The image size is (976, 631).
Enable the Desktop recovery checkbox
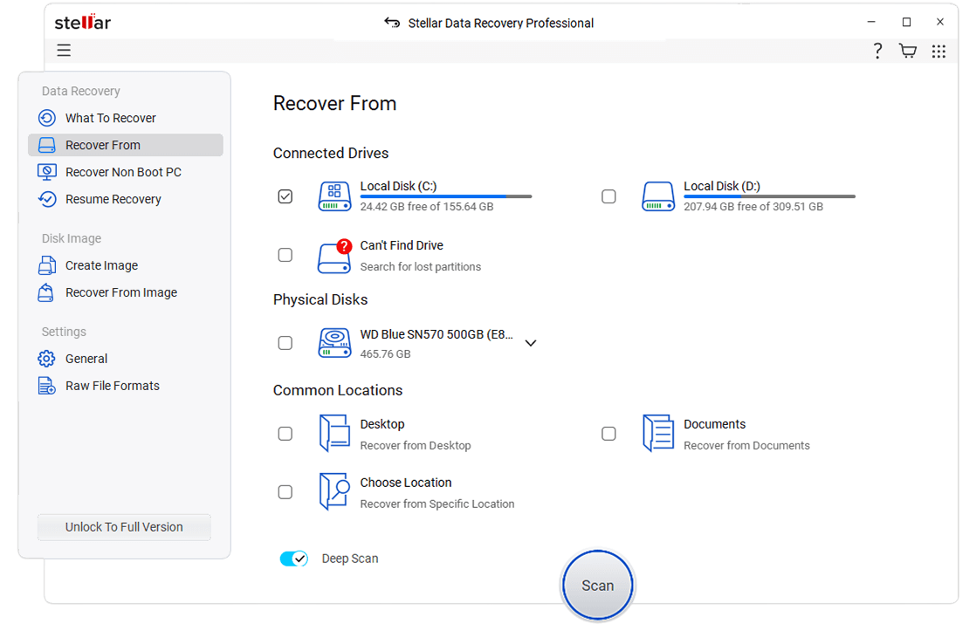tap(285, 433)
